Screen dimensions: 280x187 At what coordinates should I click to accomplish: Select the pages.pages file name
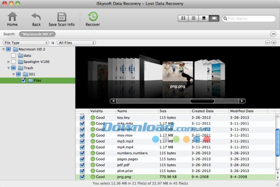[x=127, y=159]
